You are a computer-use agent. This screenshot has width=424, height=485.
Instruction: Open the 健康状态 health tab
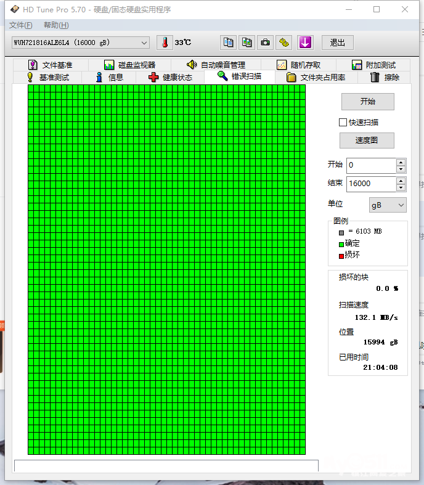point(170,77)
